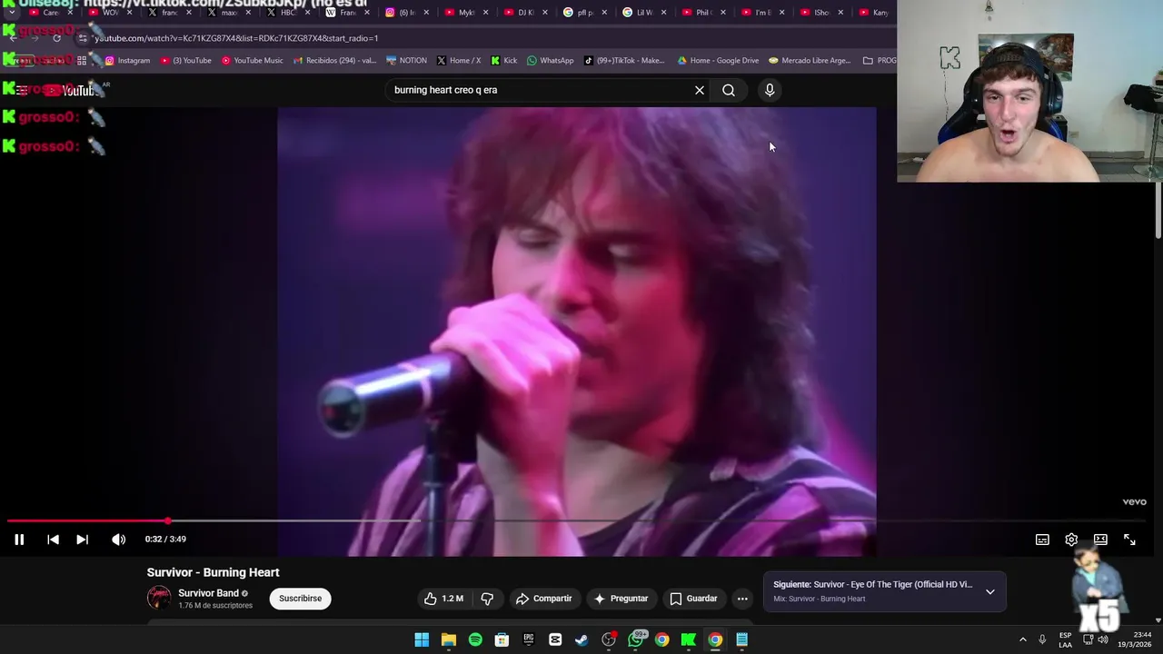
Task: Open NOTION bookmark
Action: (406, 61)
